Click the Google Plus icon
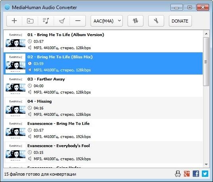 [187, 174]
